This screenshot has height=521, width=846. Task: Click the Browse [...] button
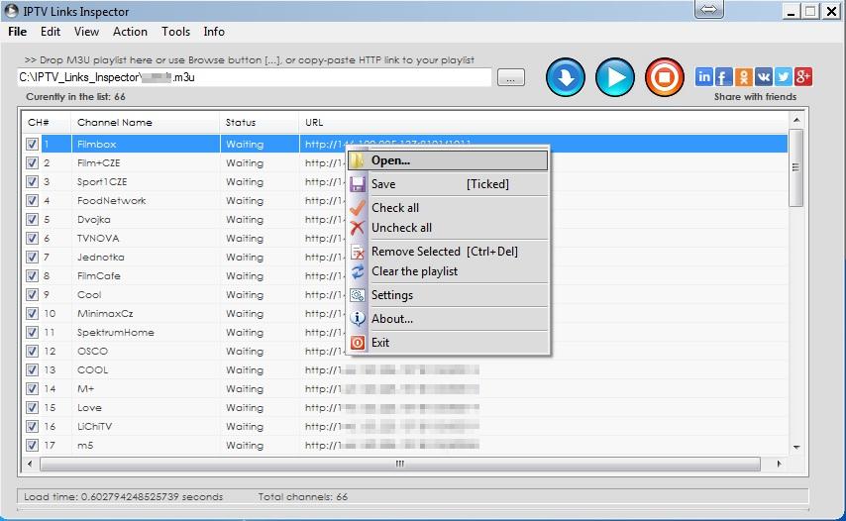point(510,77)
